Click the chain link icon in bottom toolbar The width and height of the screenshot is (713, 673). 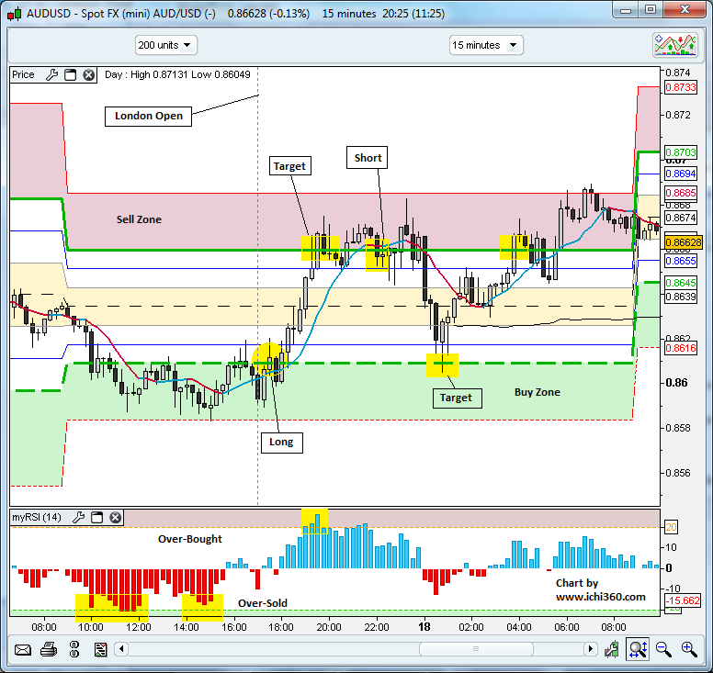coord(74,650)
